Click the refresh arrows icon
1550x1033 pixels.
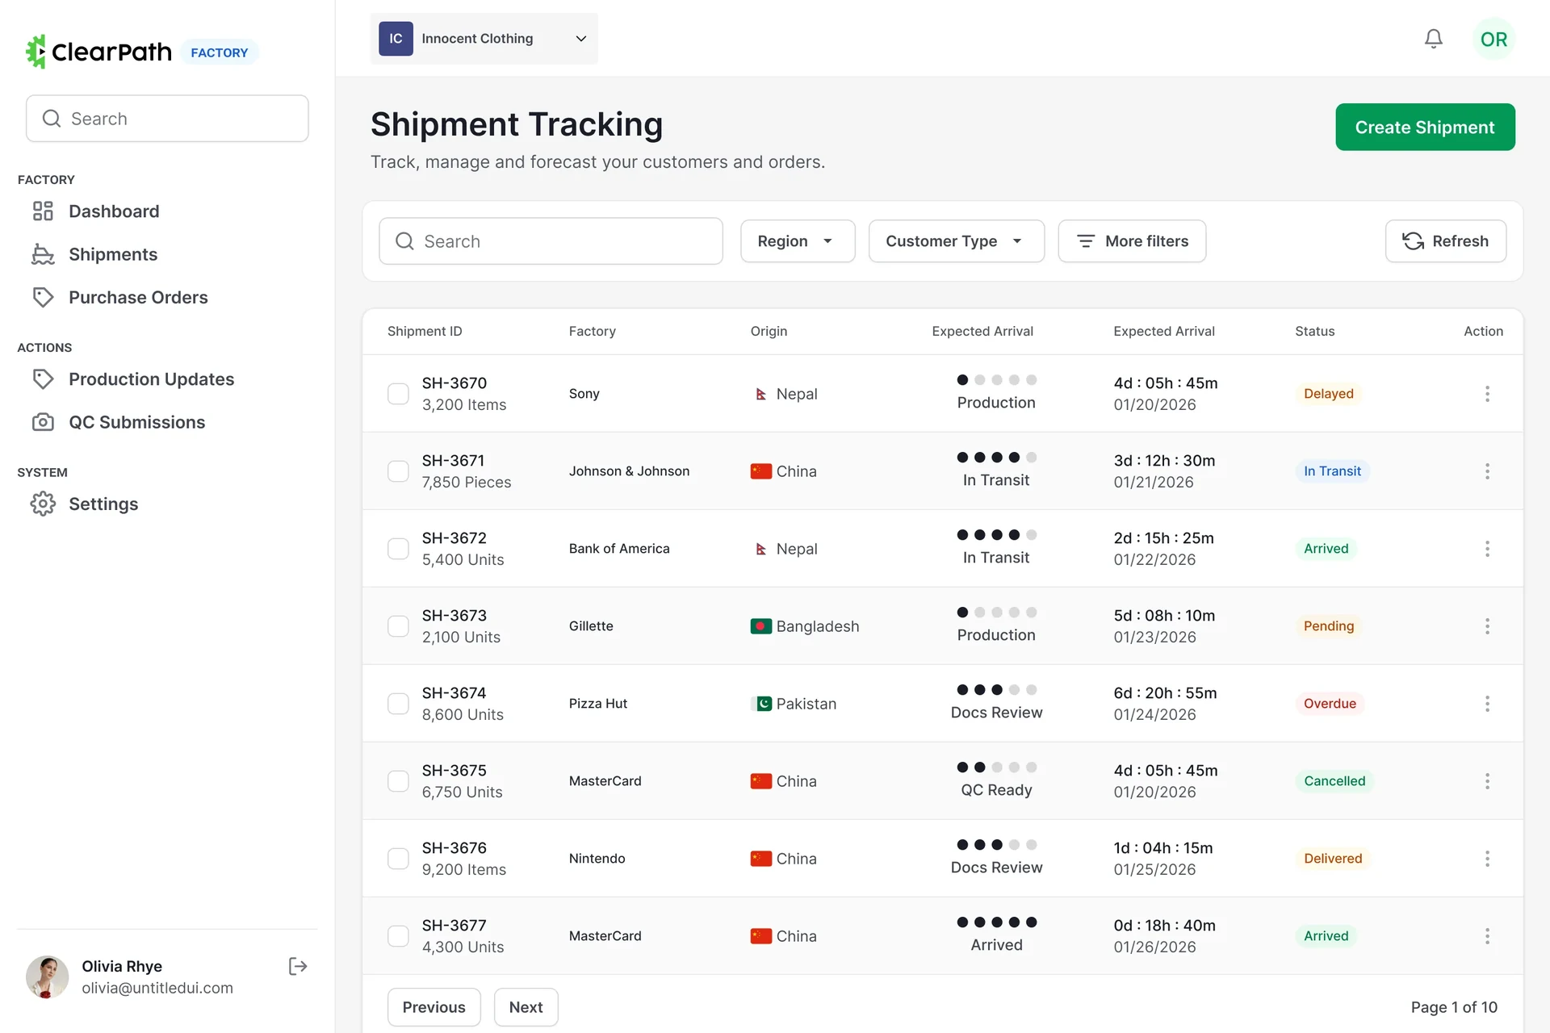[x=1413, y=241]
